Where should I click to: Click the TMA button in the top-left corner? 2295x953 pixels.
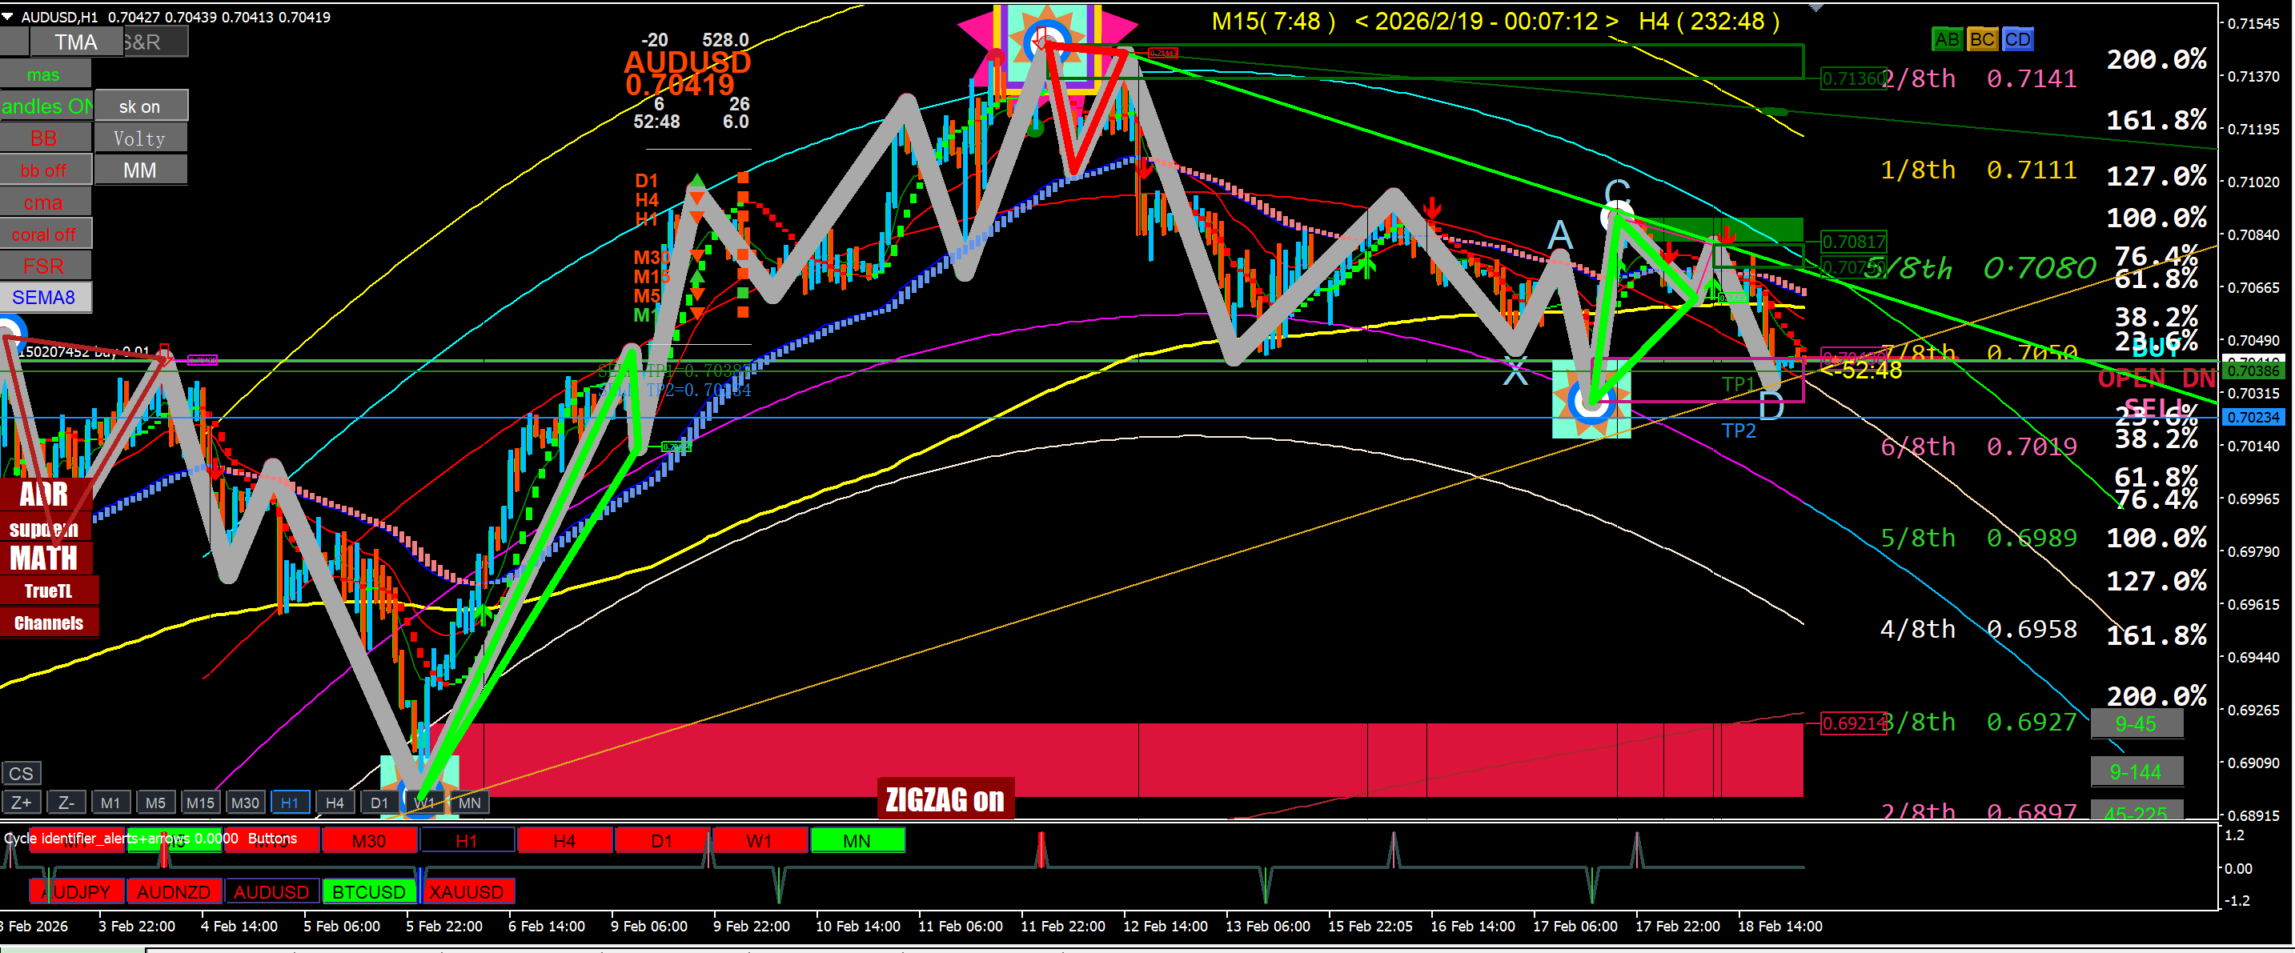pos(76,42)
